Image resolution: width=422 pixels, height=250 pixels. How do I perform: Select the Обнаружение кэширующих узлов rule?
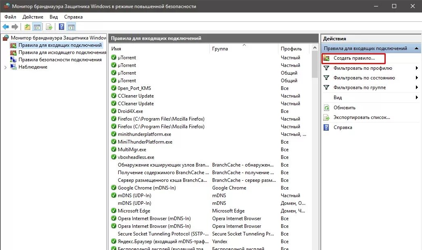coord(163,165)
